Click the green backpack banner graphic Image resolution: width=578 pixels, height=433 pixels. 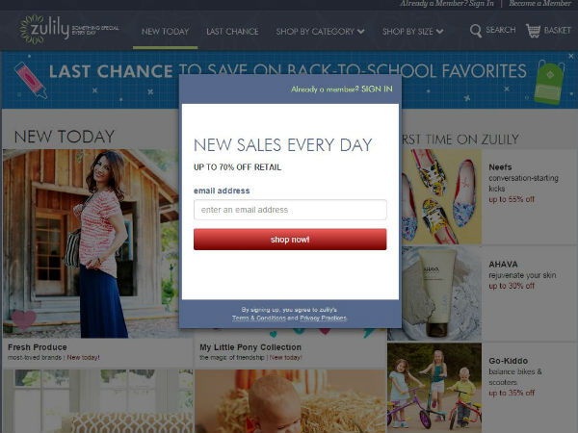pos(549,83)
